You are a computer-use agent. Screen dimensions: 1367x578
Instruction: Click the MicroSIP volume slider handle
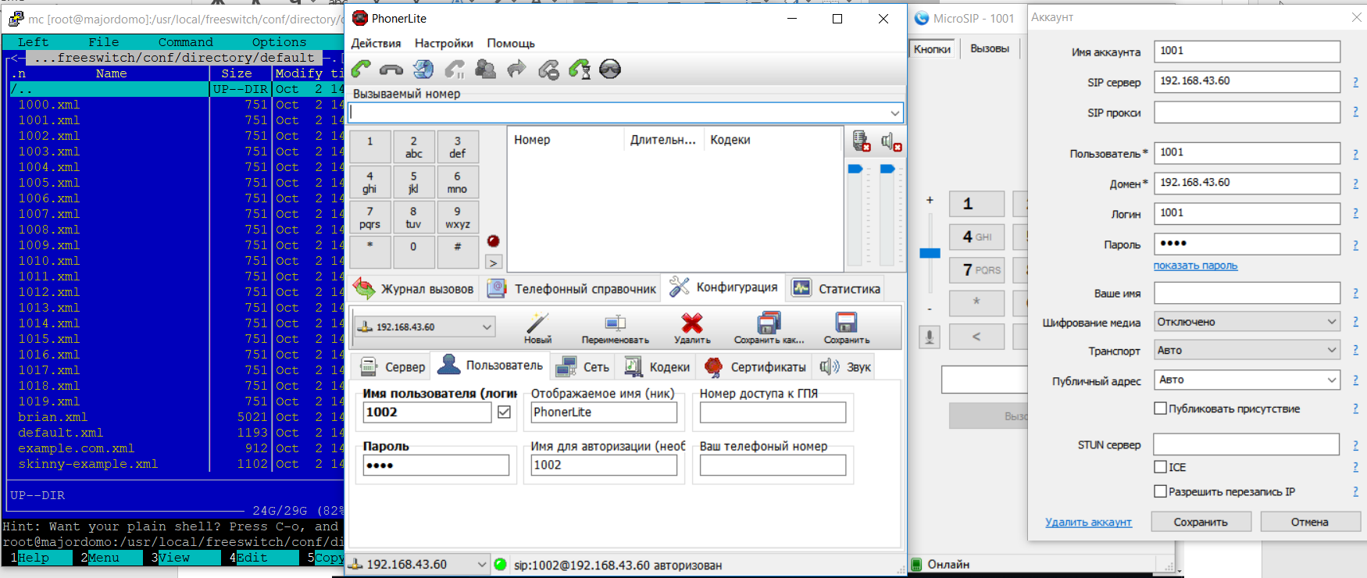(930, 253)
